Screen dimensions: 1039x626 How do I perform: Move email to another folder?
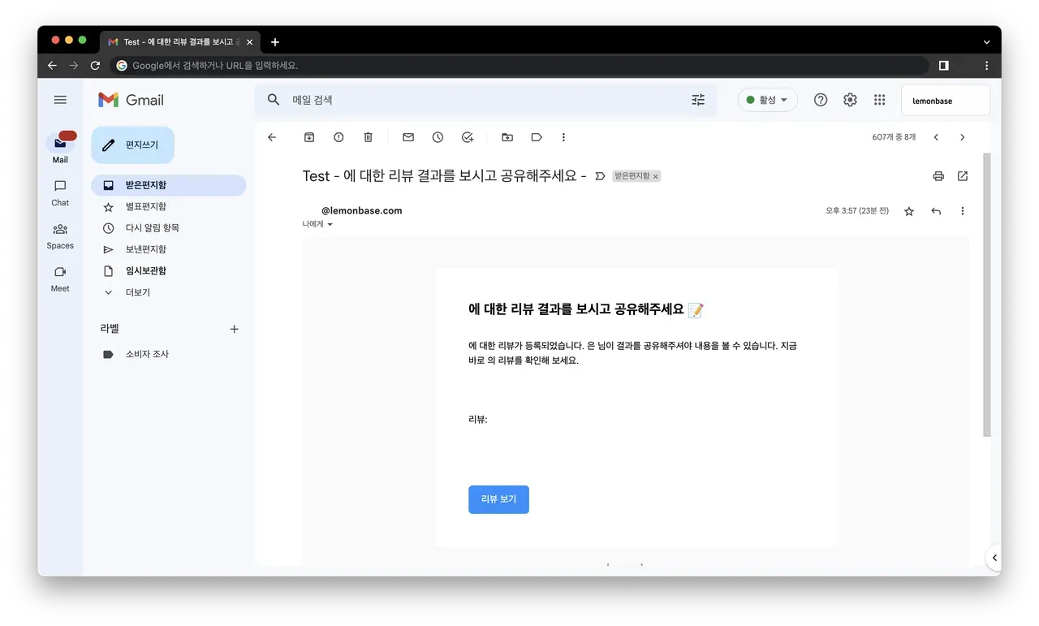[x=507, y=137]
